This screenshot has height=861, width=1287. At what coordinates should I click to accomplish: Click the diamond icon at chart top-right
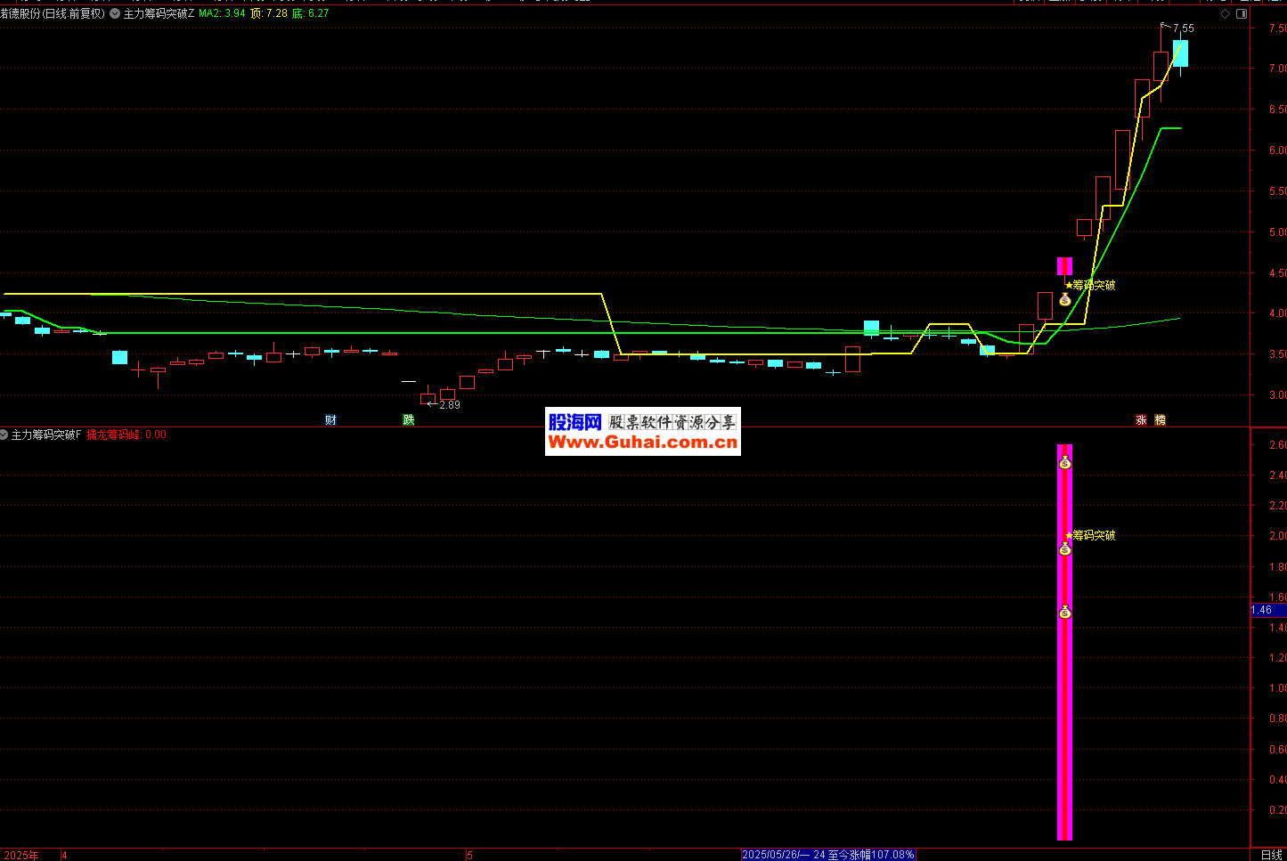1226,13
